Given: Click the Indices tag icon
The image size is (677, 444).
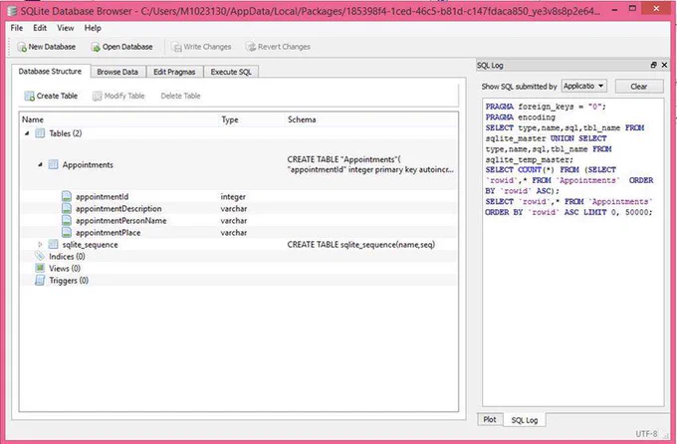Looking at the screenshot, I should 40,256.
